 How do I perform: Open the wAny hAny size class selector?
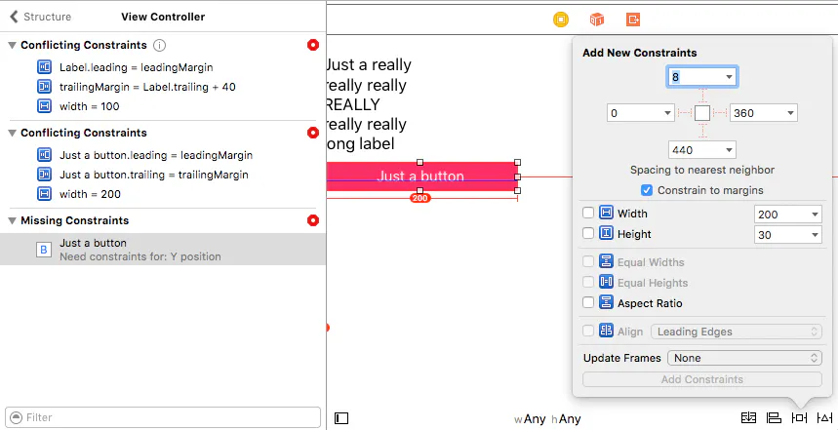pyautogui.click(x=547, y=419)
